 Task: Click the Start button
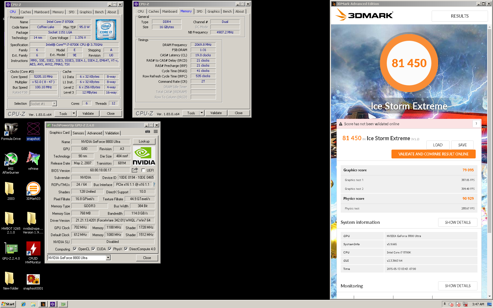[8, 304]
